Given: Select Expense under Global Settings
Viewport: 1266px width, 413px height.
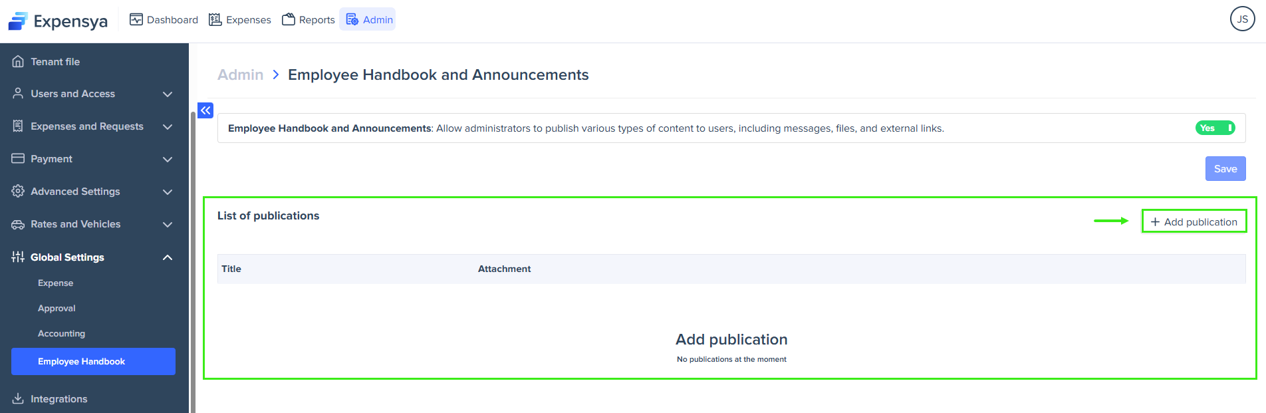Looking at the screenshot, I should (56, 283).
